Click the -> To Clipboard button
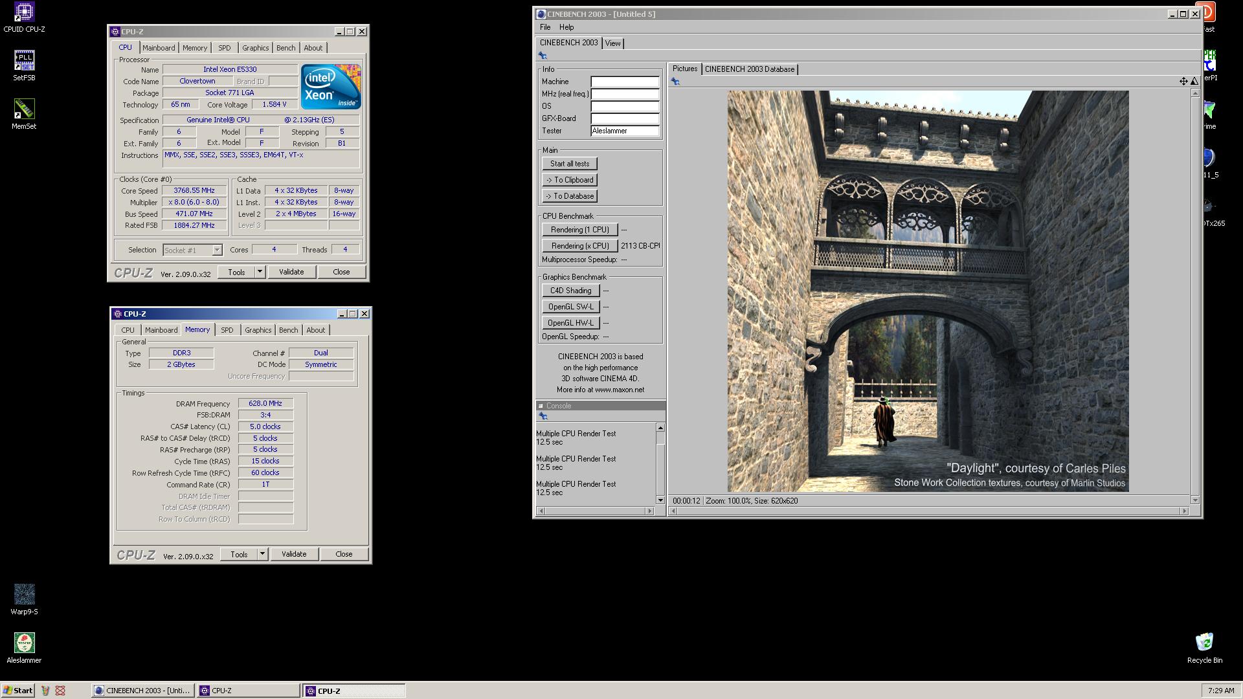This screenshot has height=699, width=1243. tap(570, 180)
